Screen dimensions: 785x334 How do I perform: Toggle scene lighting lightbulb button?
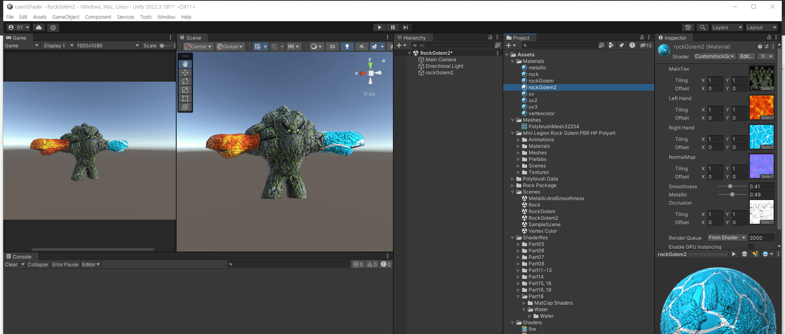click(347, 47)
